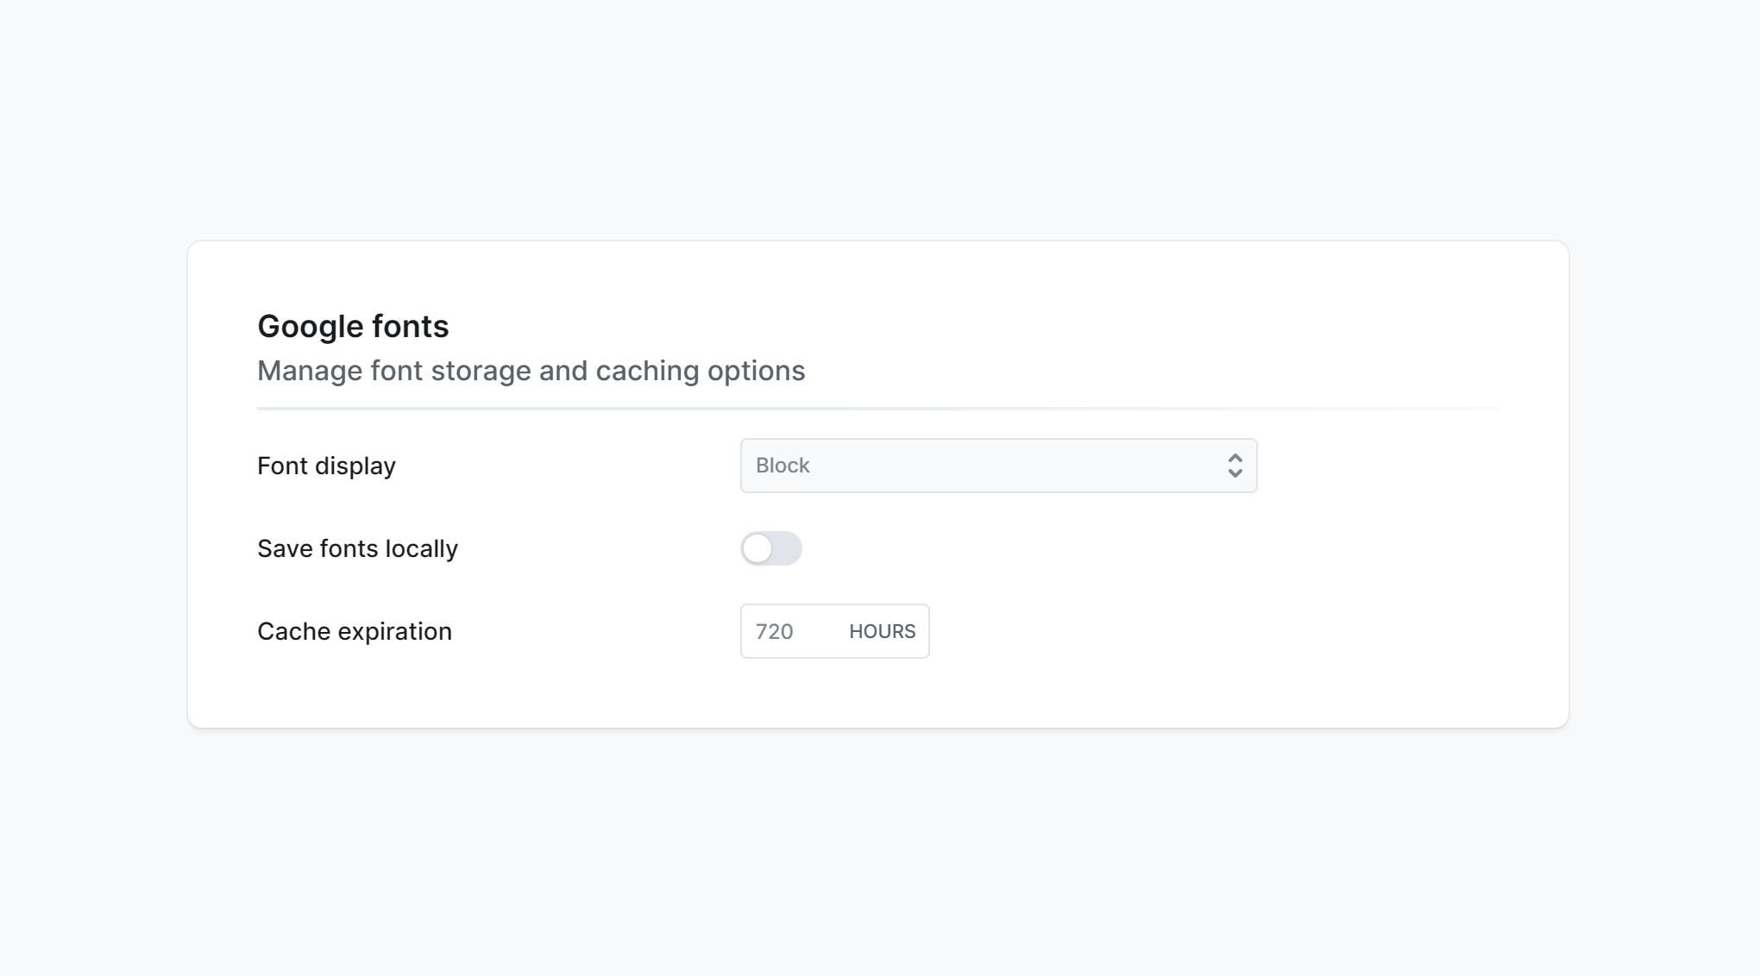Click the 'Save fonts locally' label

[x=357, y=548]
